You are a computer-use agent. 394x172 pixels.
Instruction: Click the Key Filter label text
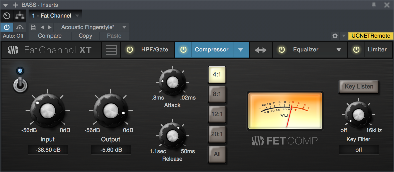point(358,139)
